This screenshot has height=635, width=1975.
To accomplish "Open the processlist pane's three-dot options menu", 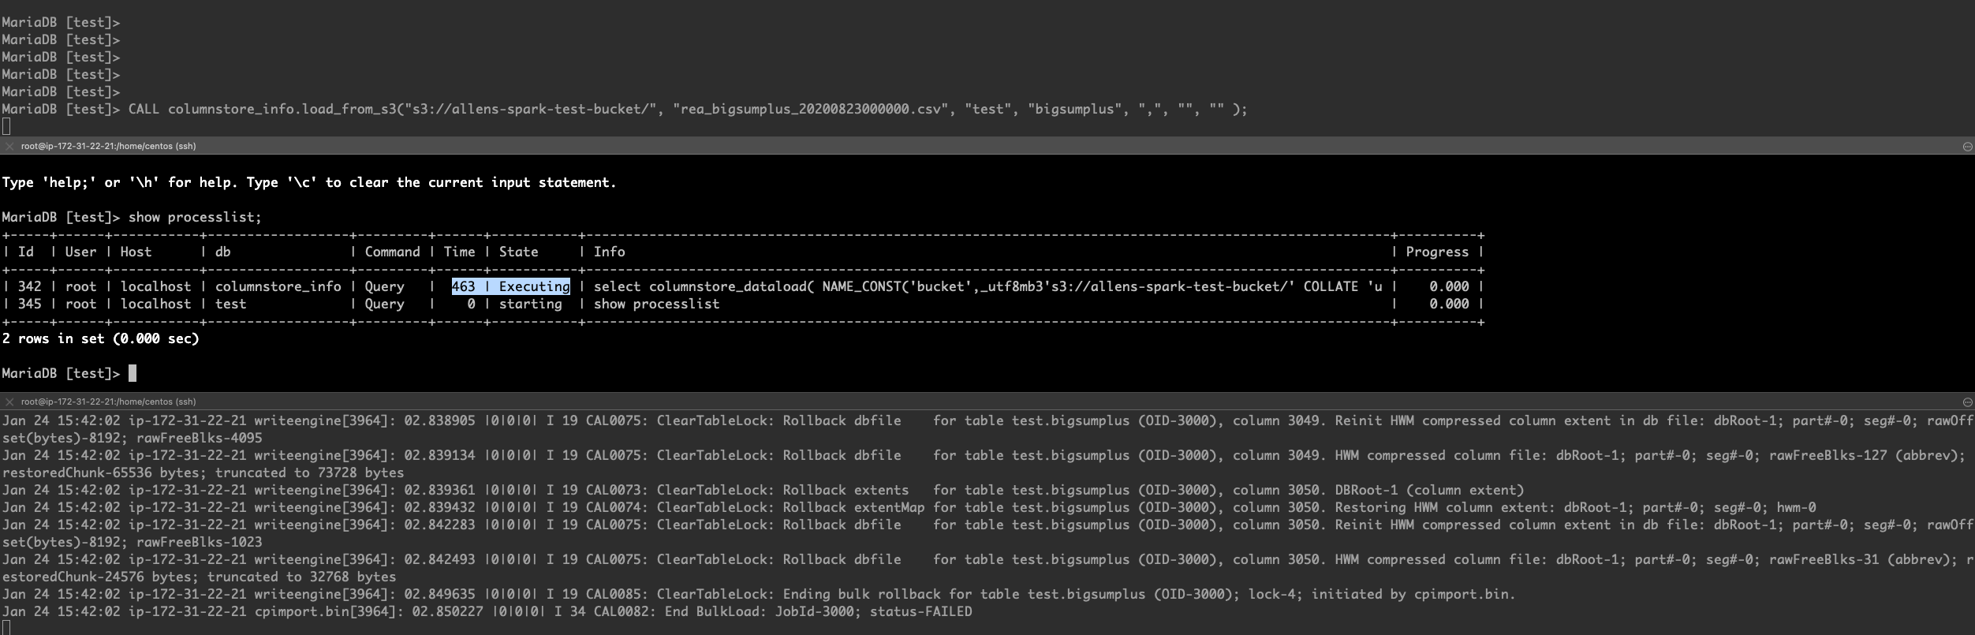I will click(x=1967, y=146).
